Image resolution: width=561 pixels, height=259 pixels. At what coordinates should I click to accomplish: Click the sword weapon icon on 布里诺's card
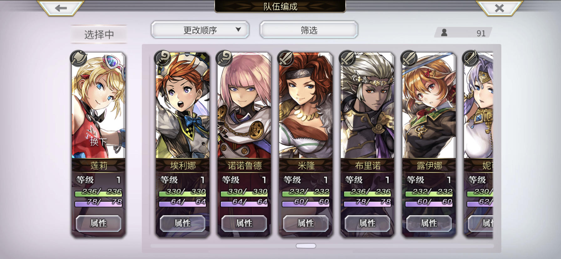click(347, 58)
